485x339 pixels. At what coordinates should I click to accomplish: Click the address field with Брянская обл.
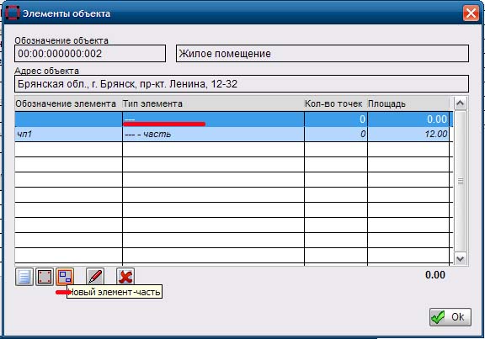(x=242, y=84)
